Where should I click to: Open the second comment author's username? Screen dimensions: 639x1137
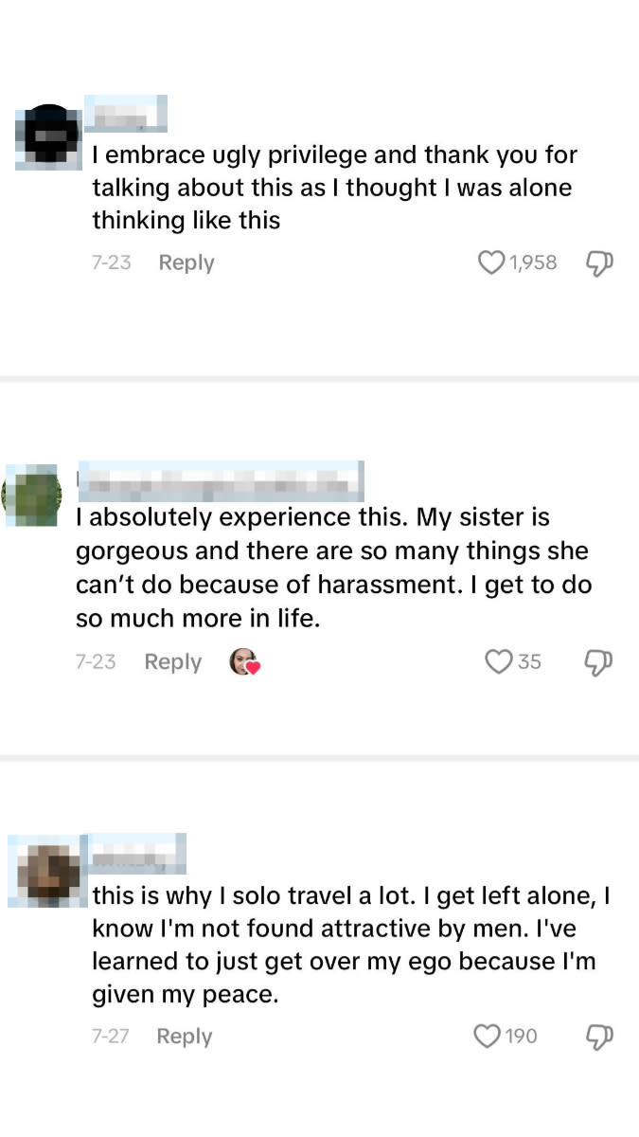tap(222, 480)
